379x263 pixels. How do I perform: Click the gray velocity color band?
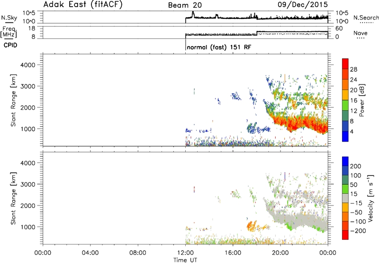[x=345, y=198]
